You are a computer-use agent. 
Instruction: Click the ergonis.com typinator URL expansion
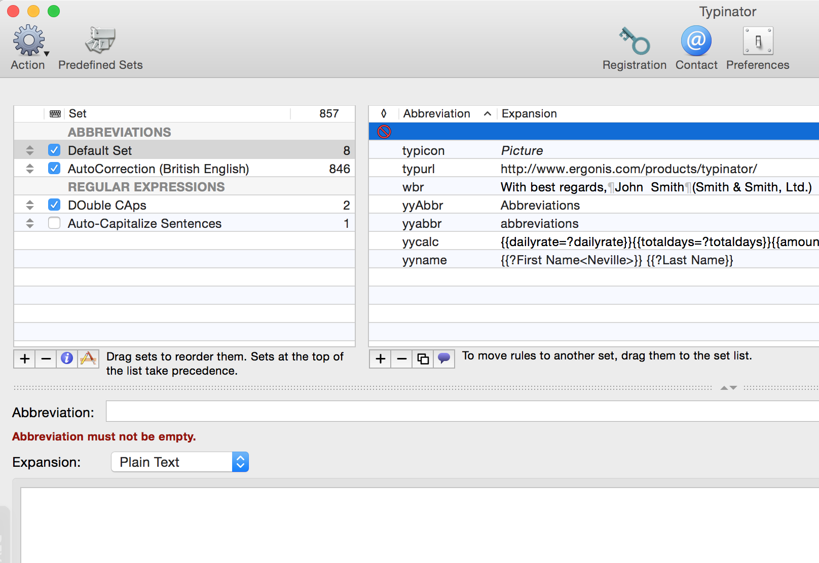tap(629, 169)
